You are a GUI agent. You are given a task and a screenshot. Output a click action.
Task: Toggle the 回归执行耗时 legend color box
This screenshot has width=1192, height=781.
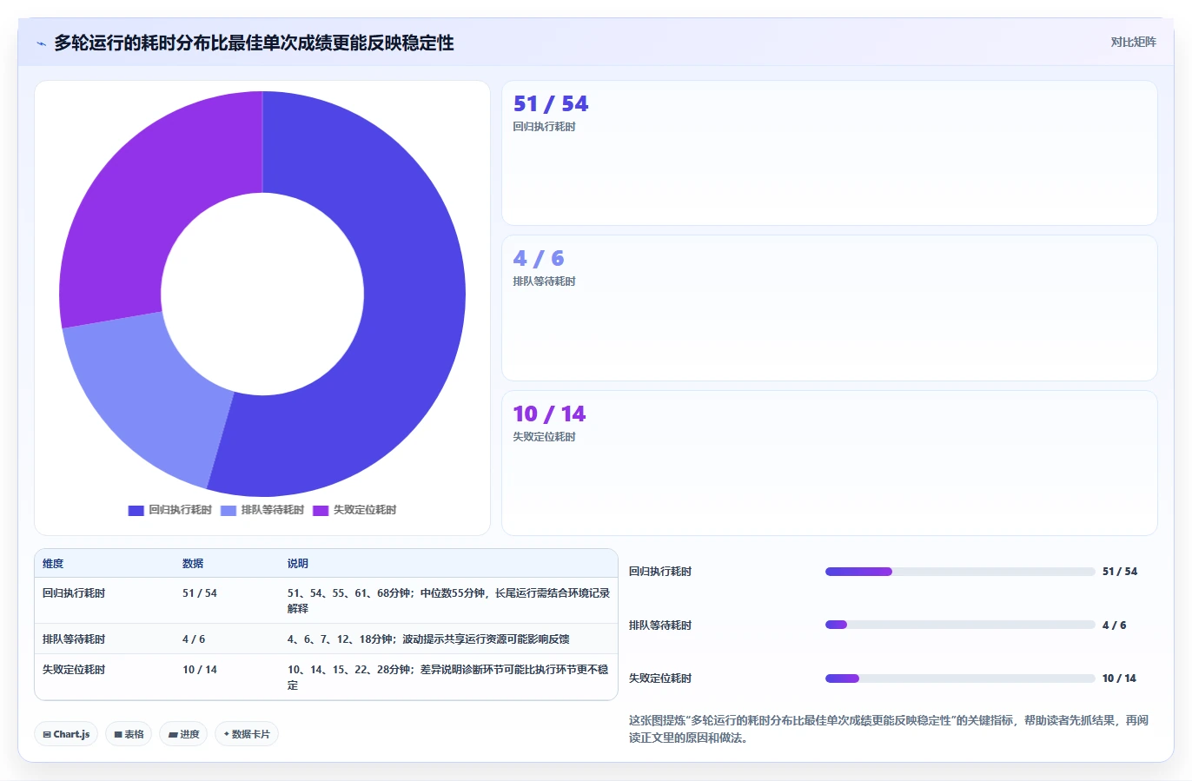pos(136,511)
